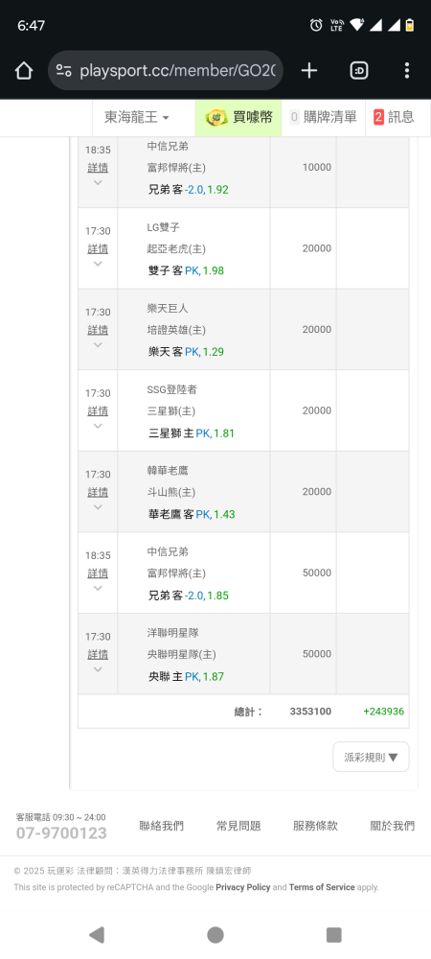Open Chrome three-dot overflow menu
Screen dimensions: 431x959
click(407, 71)
